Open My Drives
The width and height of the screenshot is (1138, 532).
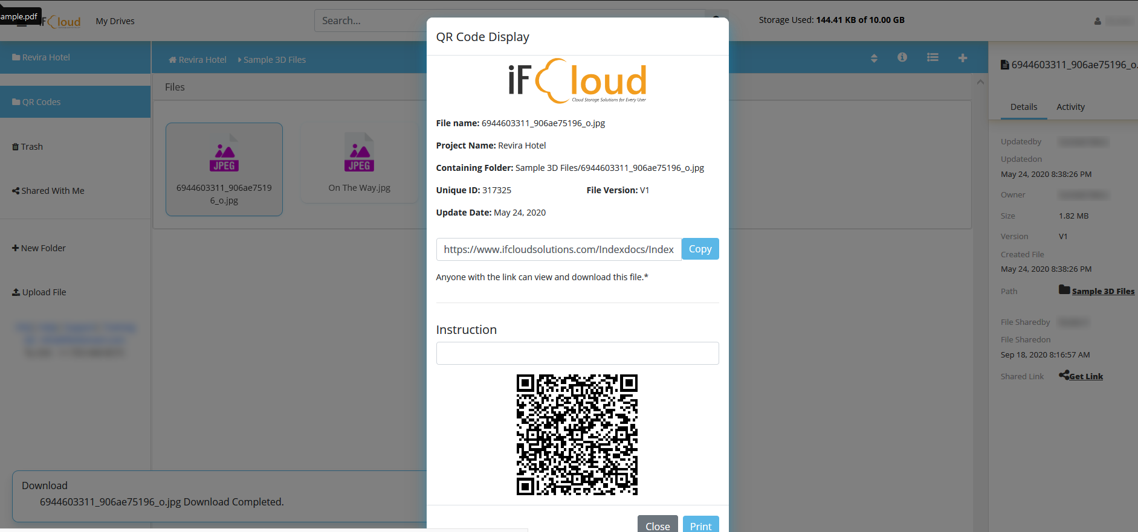click(115, 21)
